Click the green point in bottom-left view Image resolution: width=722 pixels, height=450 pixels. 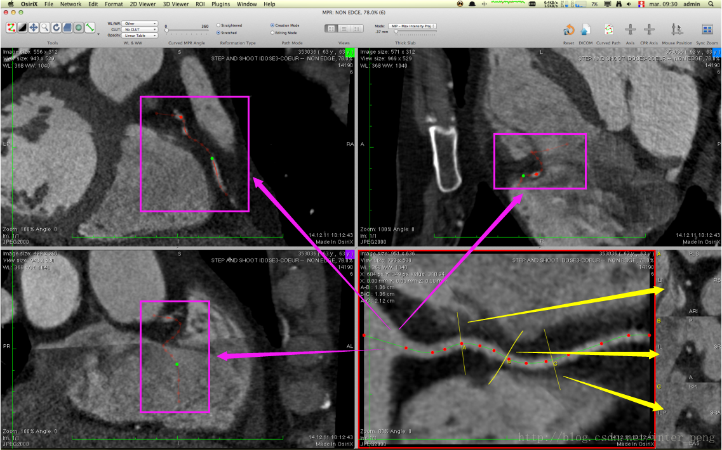pyautogui.click(x=177, y=364)
